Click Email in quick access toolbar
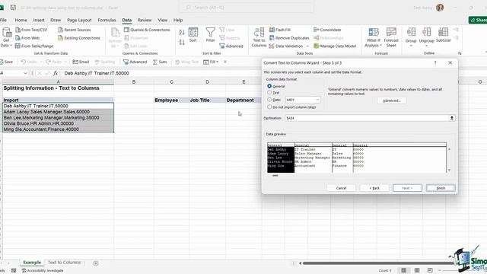Image resolution: width=487 pixels, height=274 pixels. (81, 62)
